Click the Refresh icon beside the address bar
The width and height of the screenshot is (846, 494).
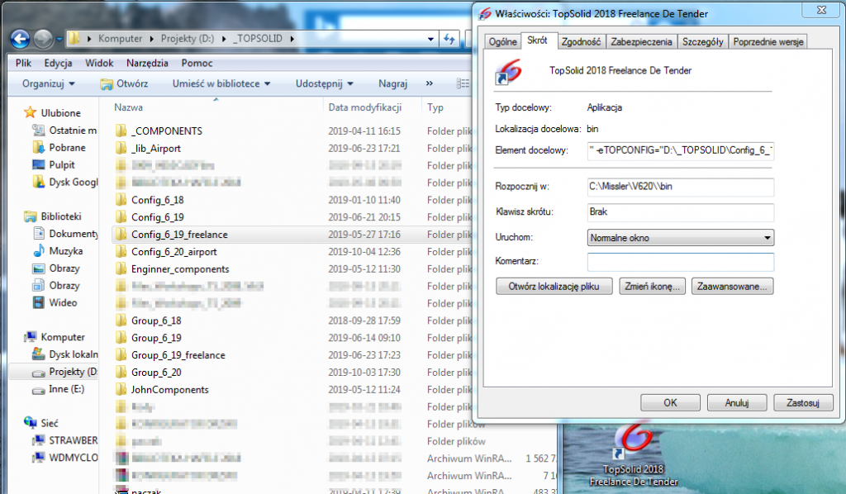pos(449,39)
